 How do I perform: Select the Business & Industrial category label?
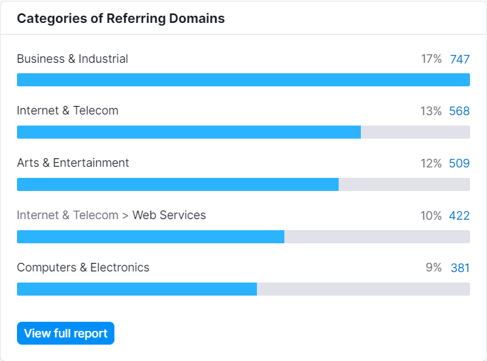[x=73, y=59]
